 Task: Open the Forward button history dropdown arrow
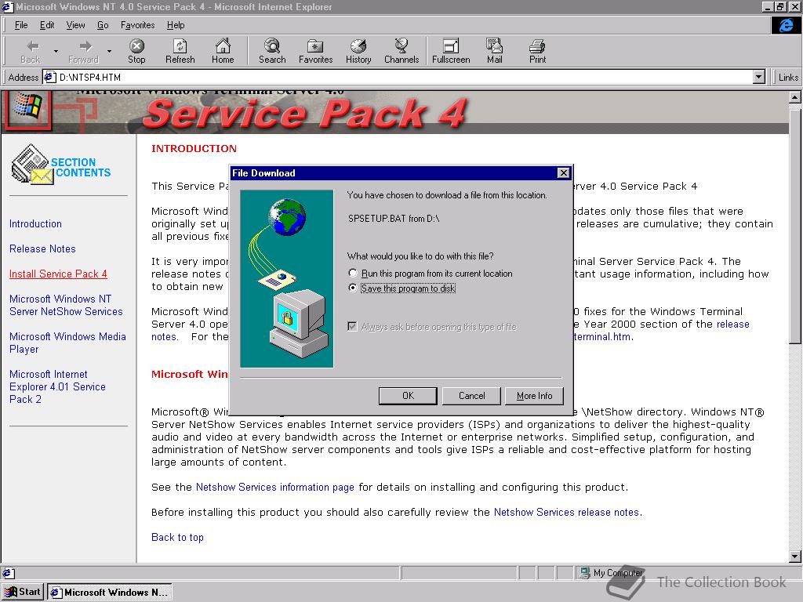coord(109,51)
